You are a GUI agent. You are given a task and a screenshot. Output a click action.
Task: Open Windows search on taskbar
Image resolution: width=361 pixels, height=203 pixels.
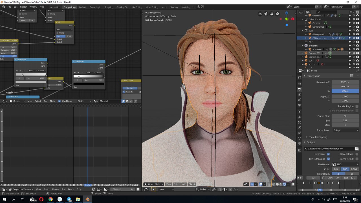[14, 199]
